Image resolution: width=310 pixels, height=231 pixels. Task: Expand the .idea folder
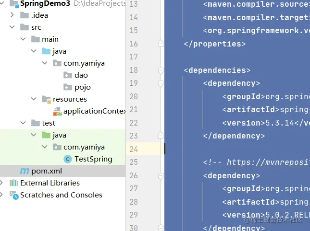point(12,15)
